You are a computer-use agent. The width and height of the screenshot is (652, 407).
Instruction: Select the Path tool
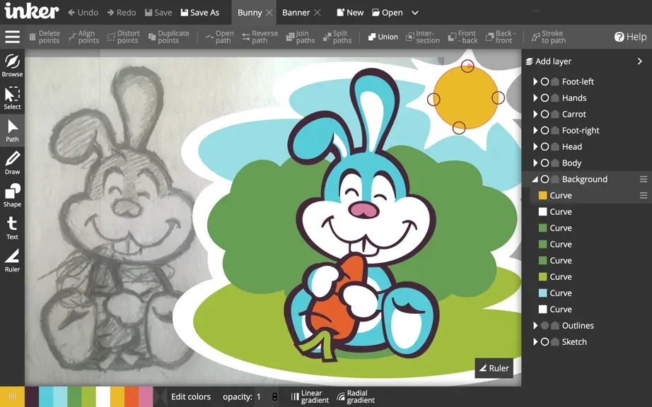point(12,131)
